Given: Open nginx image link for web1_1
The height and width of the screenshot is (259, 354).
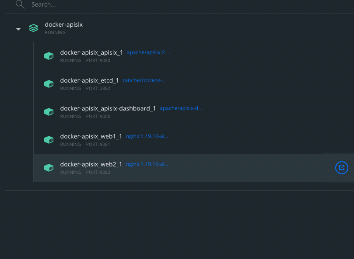Looking at the screenshot, I should (x=147, y=136).
